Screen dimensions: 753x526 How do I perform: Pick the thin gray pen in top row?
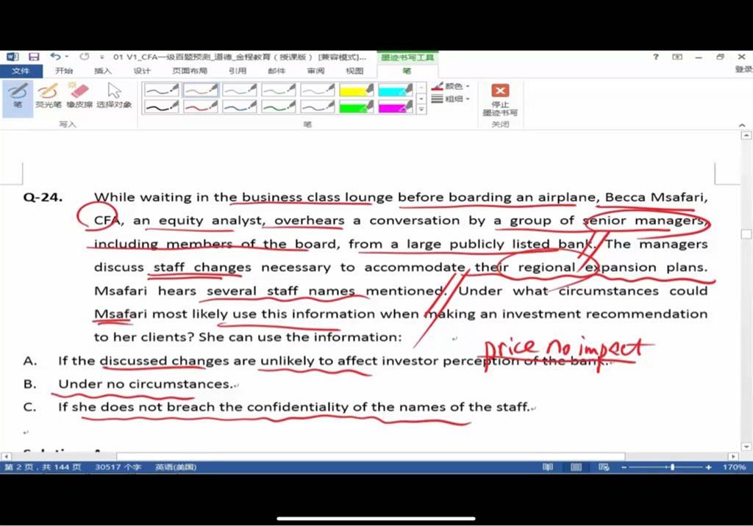pyautogui.click(x=317, y=90)
